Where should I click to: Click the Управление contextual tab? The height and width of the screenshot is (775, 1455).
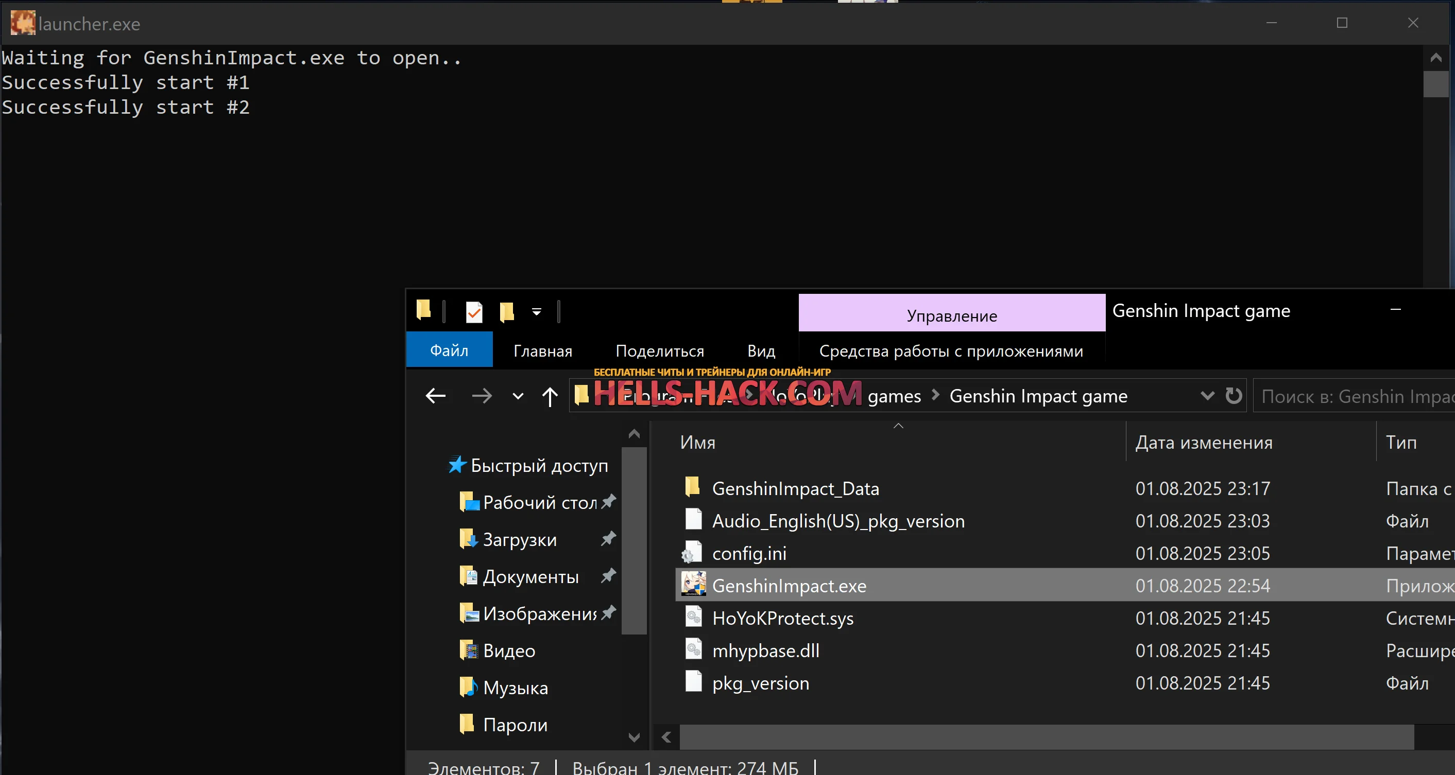pos(952,313)
